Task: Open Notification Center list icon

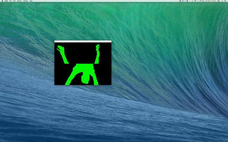Action: click(225, 1)
